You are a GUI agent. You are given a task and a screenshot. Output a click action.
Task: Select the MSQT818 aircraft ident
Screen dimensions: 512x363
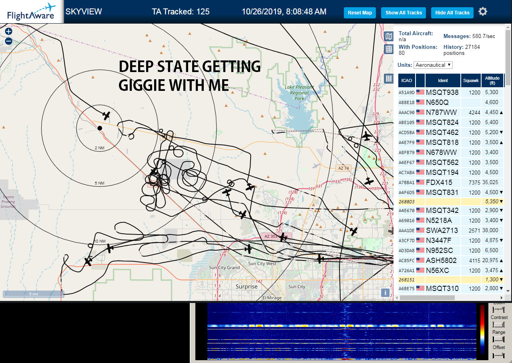pos(442,142)
